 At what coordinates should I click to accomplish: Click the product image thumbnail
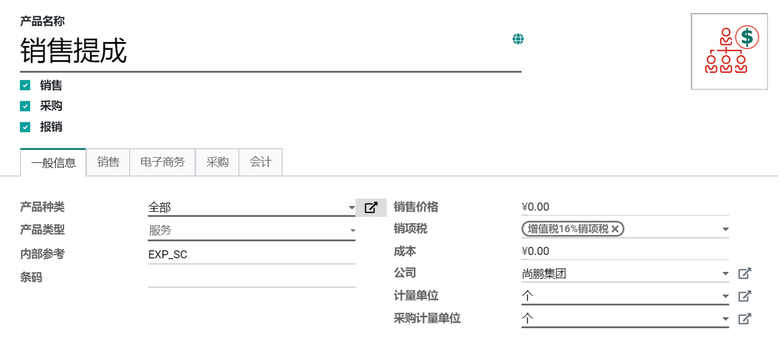(x=730, y=51)
